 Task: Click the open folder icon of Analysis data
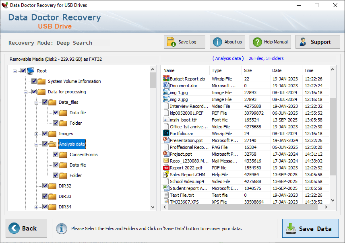tap(52, 144)
